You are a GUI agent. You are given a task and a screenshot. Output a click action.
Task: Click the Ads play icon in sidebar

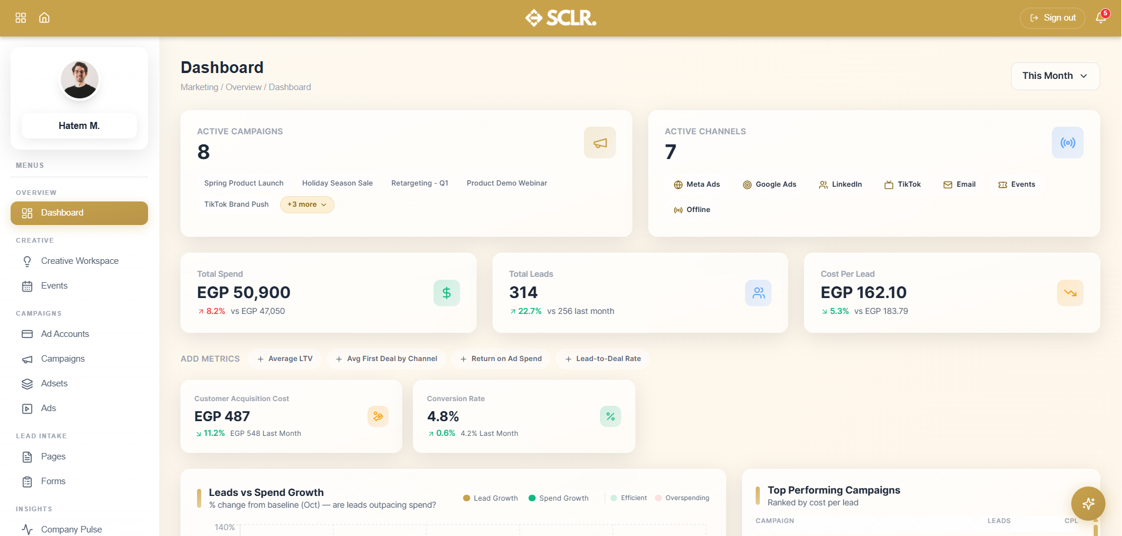[x=27, y=409]
